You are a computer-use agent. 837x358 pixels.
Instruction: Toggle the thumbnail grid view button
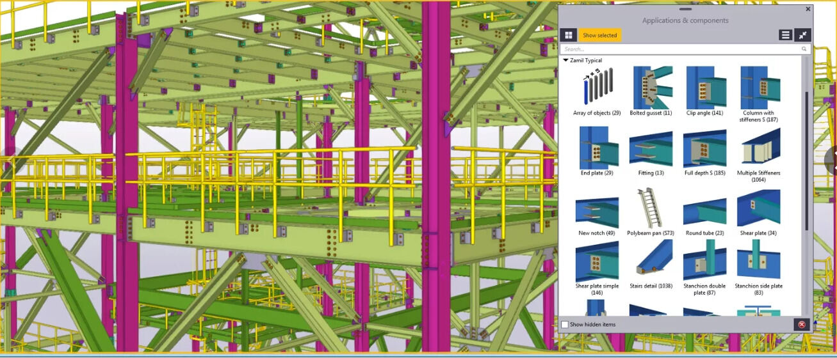[568, 35]
